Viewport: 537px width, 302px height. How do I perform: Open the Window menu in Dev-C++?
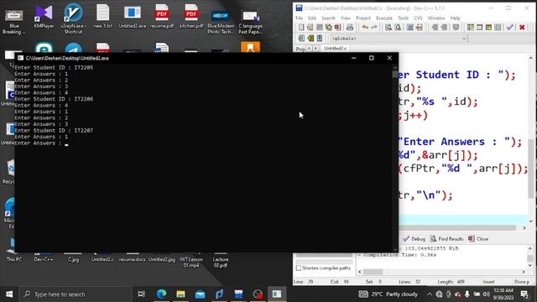pos(436,18)
